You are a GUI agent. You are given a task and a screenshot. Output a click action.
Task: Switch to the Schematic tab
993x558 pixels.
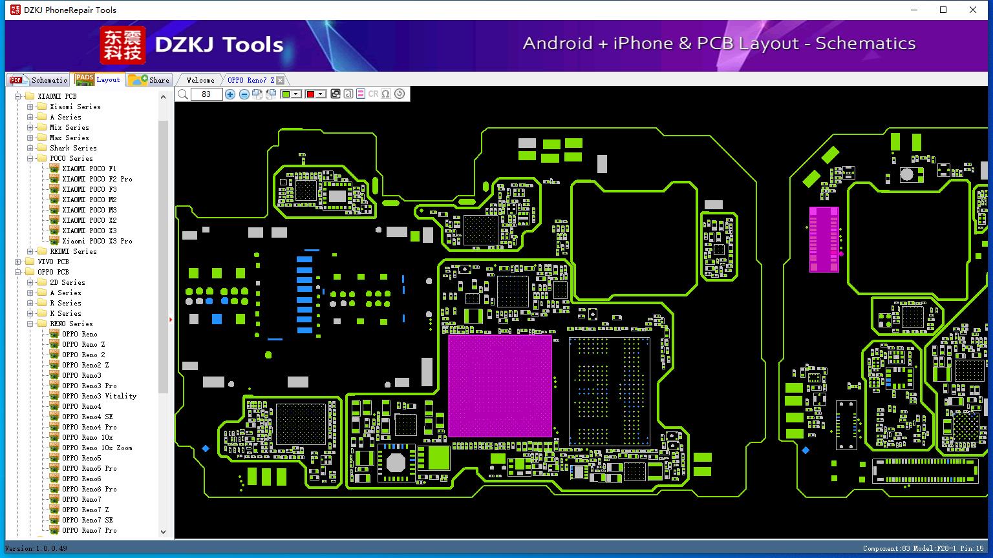pos(39,80)
